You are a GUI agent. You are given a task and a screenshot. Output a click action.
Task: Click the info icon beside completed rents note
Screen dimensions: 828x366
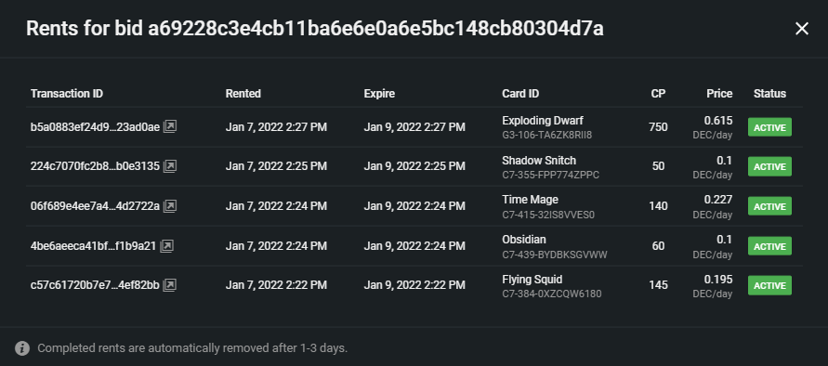click(x=22, y=348)
